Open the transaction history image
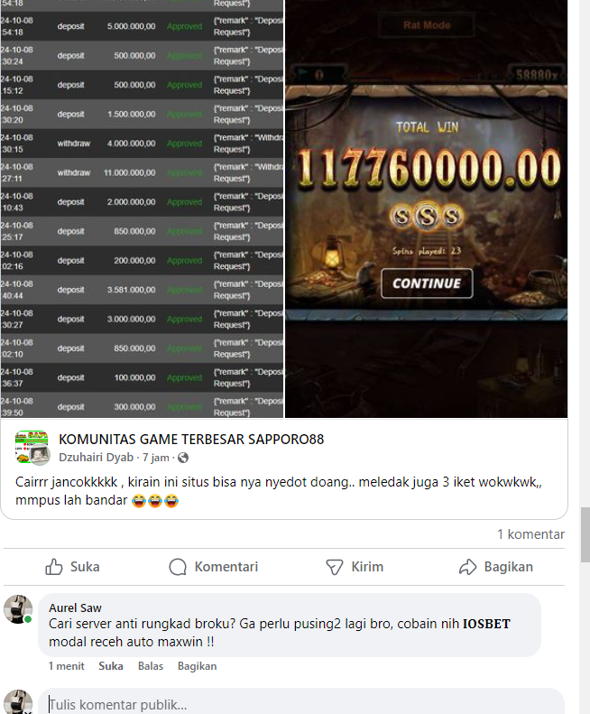 coord(142,209)
